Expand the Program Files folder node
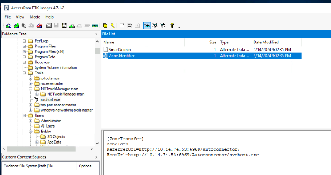331x175 pixels. coord(24,46)
